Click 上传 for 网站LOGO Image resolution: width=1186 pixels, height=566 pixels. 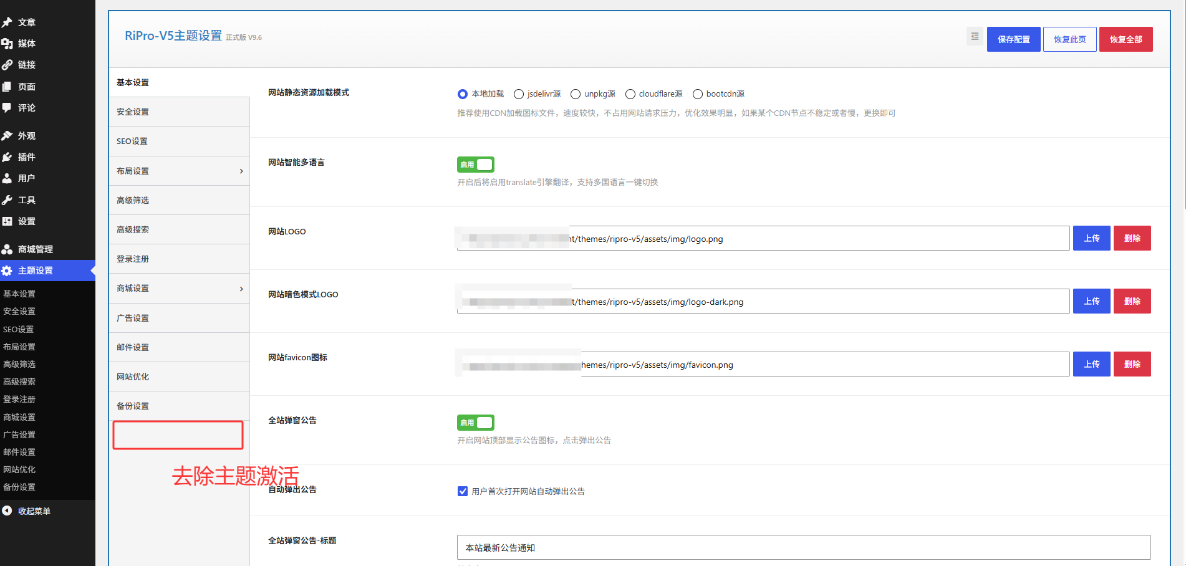(x=1092, y=238)
